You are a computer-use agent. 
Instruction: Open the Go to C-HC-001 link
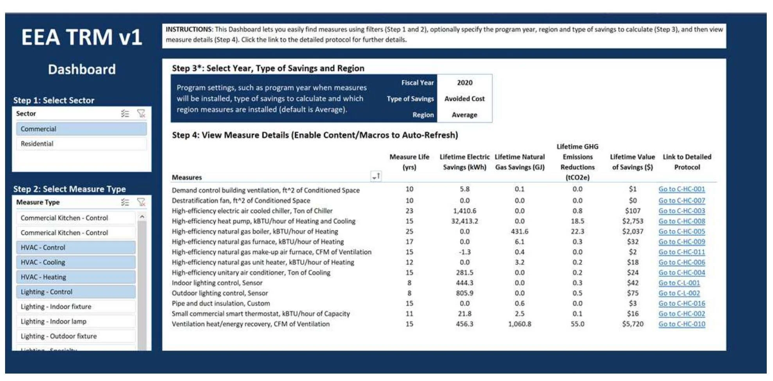682,189
